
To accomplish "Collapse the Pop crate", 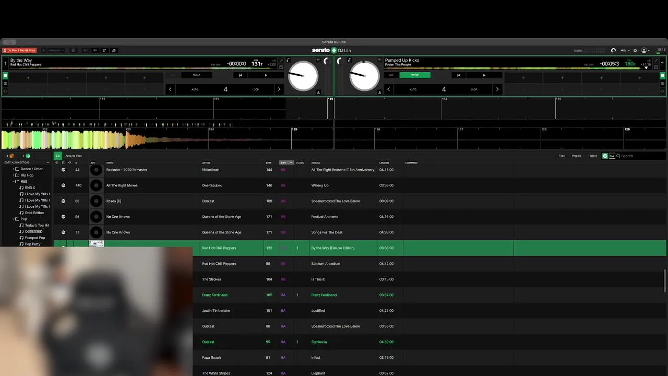I will [14, 219].
